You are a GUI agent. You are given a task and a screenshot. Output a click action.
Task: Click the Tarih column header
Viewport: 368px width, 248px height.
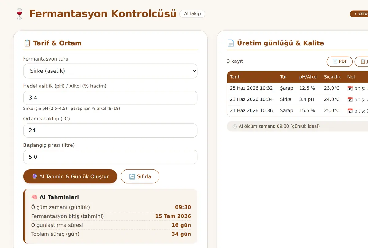(x=235, y=77)
